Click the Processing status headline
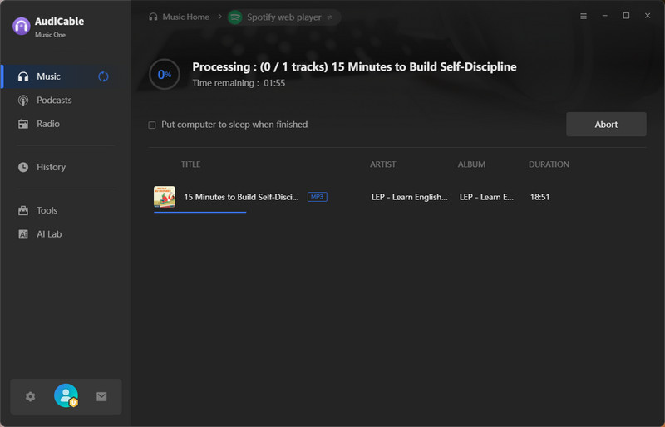Viewport: 665px width, 427px height. (x=354, y=66)
